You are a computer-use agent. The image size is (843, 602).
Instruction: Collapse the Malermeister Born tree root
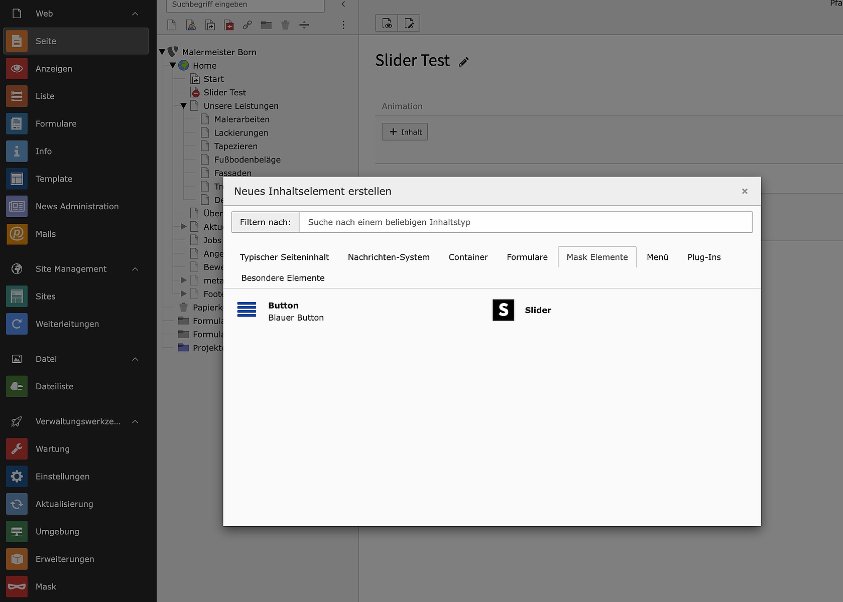point(162,52)
